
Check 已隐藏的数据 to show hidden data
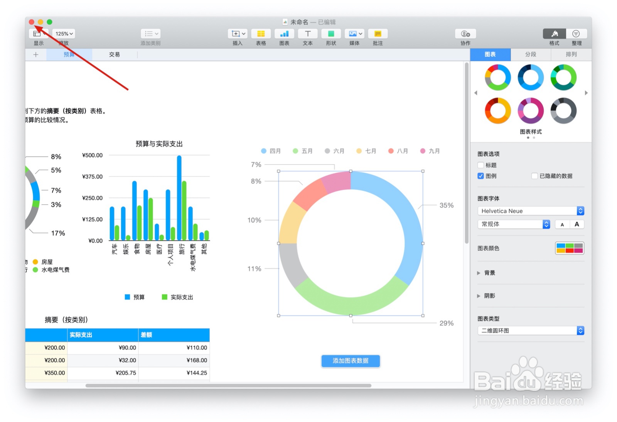coord(535,176)
